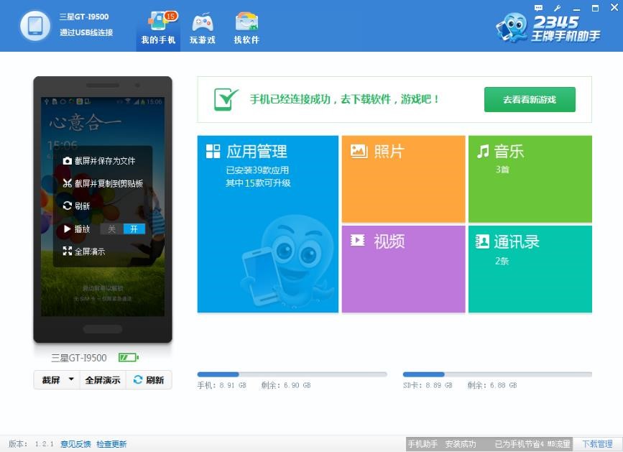
Task: Choose 截屏并复制到剪贴板 from menu
Action: [x=103, y=183]
